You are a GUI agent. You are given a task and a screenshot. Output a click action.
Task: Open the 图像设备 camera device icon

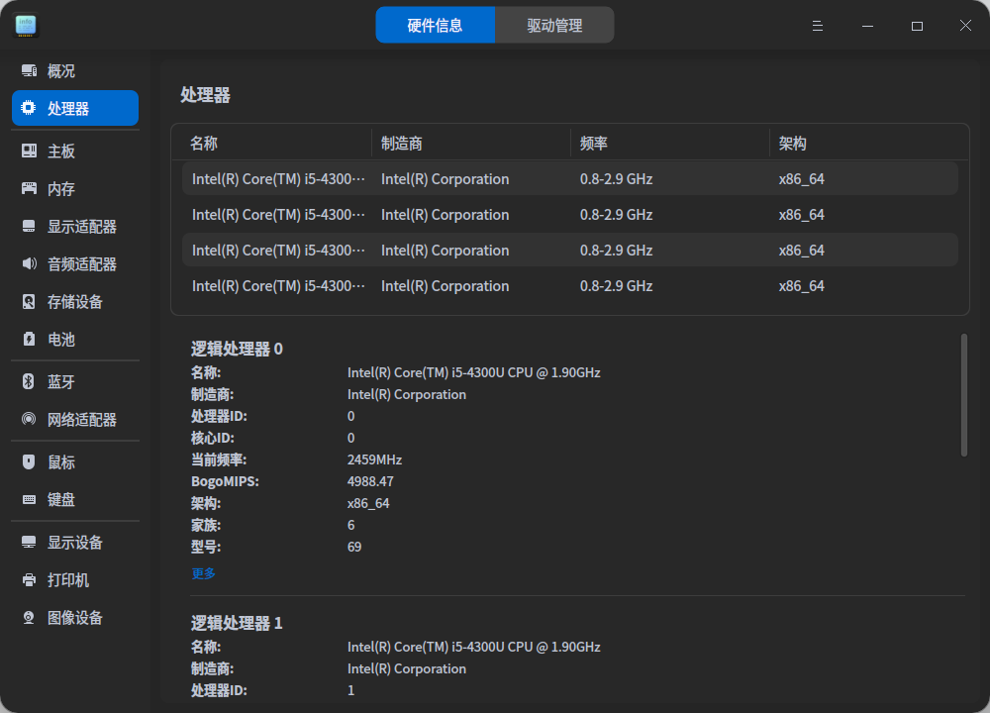[29, 618]
